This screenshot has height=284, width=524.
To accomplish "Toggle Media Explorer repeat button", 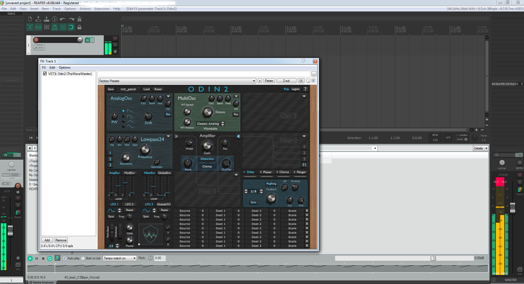I will 50,258.
